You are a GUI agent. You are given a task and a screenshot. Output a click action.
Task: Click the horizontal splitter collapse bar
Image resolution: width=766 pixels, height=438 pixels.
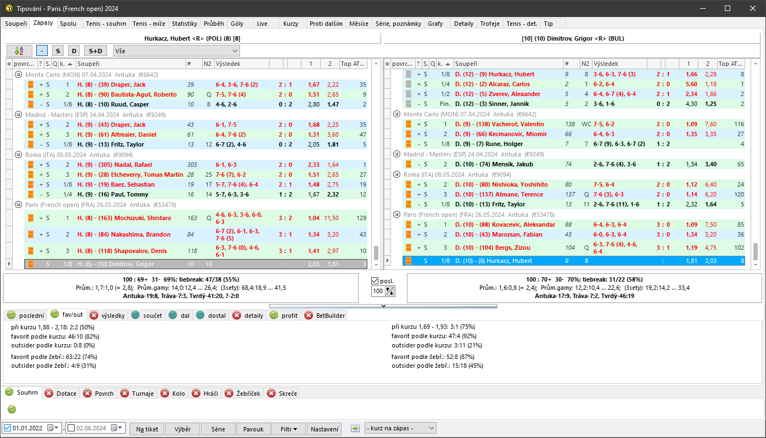tap(383, 306)
